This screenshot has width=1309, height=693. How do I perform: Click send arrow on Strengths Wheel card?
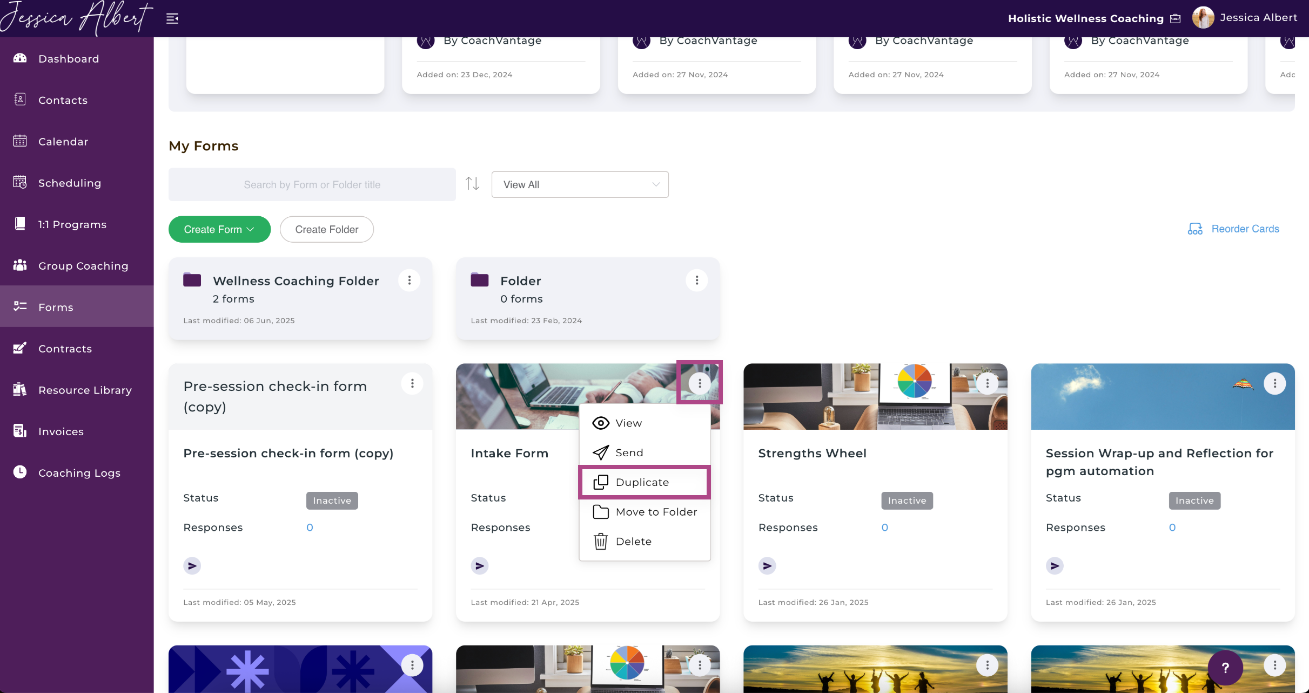click(x=767, y=565)
